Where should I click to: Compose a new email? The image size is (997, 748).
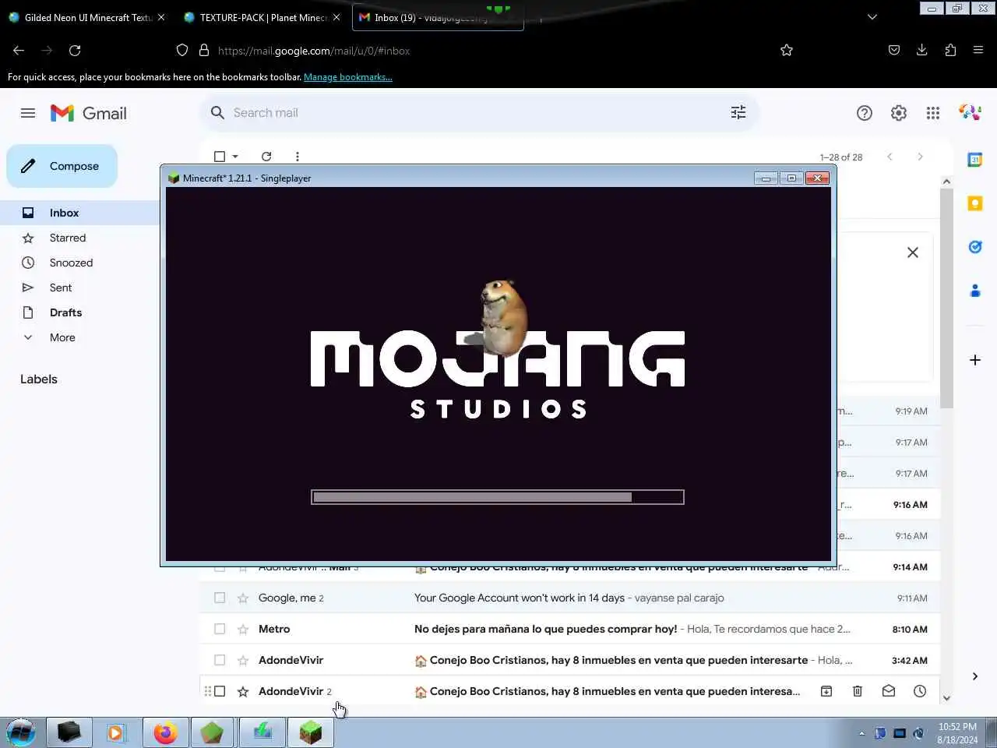pyautogui.click(x=62, y=166)
